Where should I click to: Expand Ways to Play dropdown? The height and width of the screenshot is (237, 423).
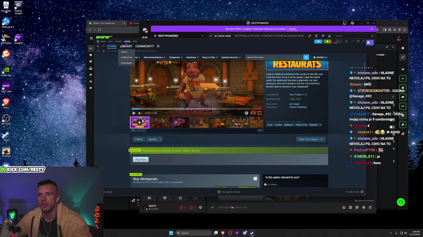[x=210, y=57]
